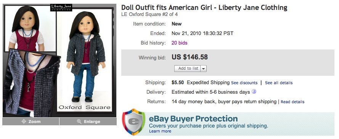Viewport: 339px width, 139px height.
Task: Select the doll close-up portrait photo
Action: 30,28
